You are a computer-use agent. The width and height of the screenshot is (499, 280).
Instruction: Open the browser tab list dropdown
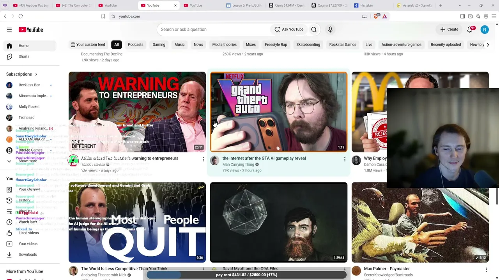[x=460, y=5]
